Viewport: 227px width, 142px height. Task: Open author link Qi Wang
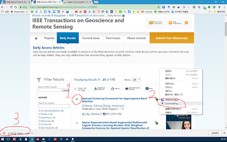(x=87, y=106)
